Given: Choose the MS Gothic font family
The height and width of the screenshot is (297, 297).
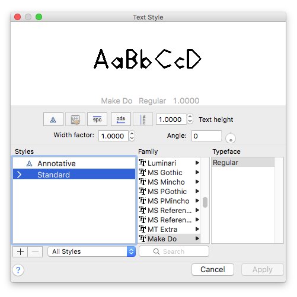Looking at the screenshot, I should 169,173.
